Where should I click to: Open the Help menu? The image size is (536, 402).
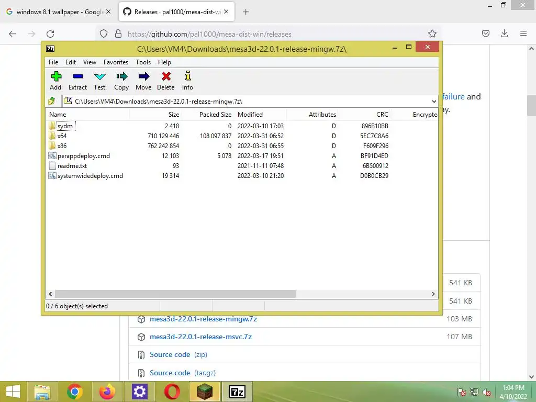(164, 62)
